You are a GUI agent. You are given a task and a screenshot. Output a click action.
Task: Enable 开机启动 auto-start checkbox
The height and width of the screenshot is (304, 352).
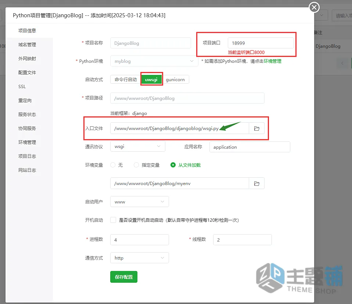[x=113, y=220]
